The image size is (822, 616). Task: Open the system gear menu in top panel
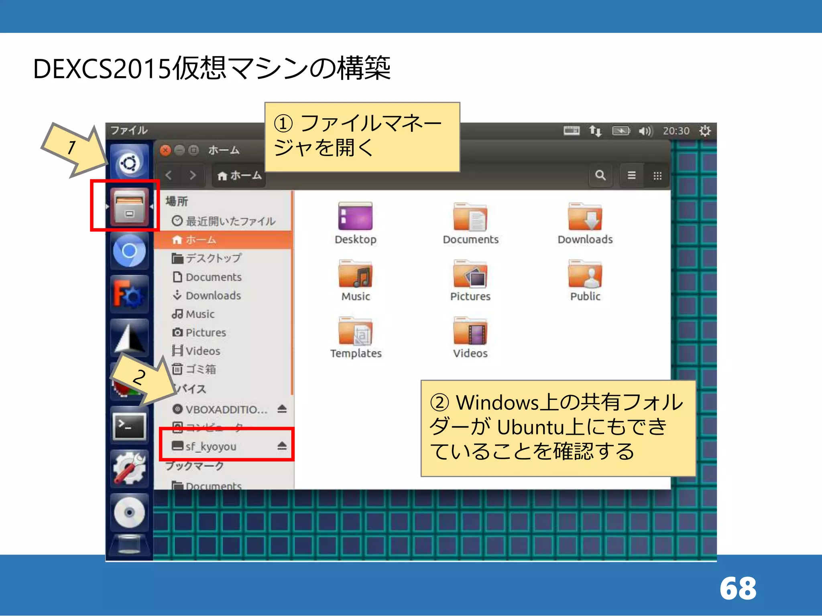pos(705,131)
